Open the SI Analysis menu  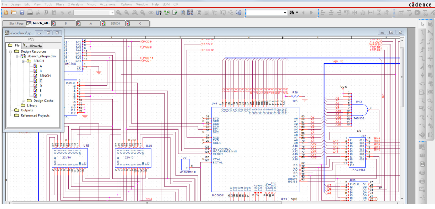[76, 5]
